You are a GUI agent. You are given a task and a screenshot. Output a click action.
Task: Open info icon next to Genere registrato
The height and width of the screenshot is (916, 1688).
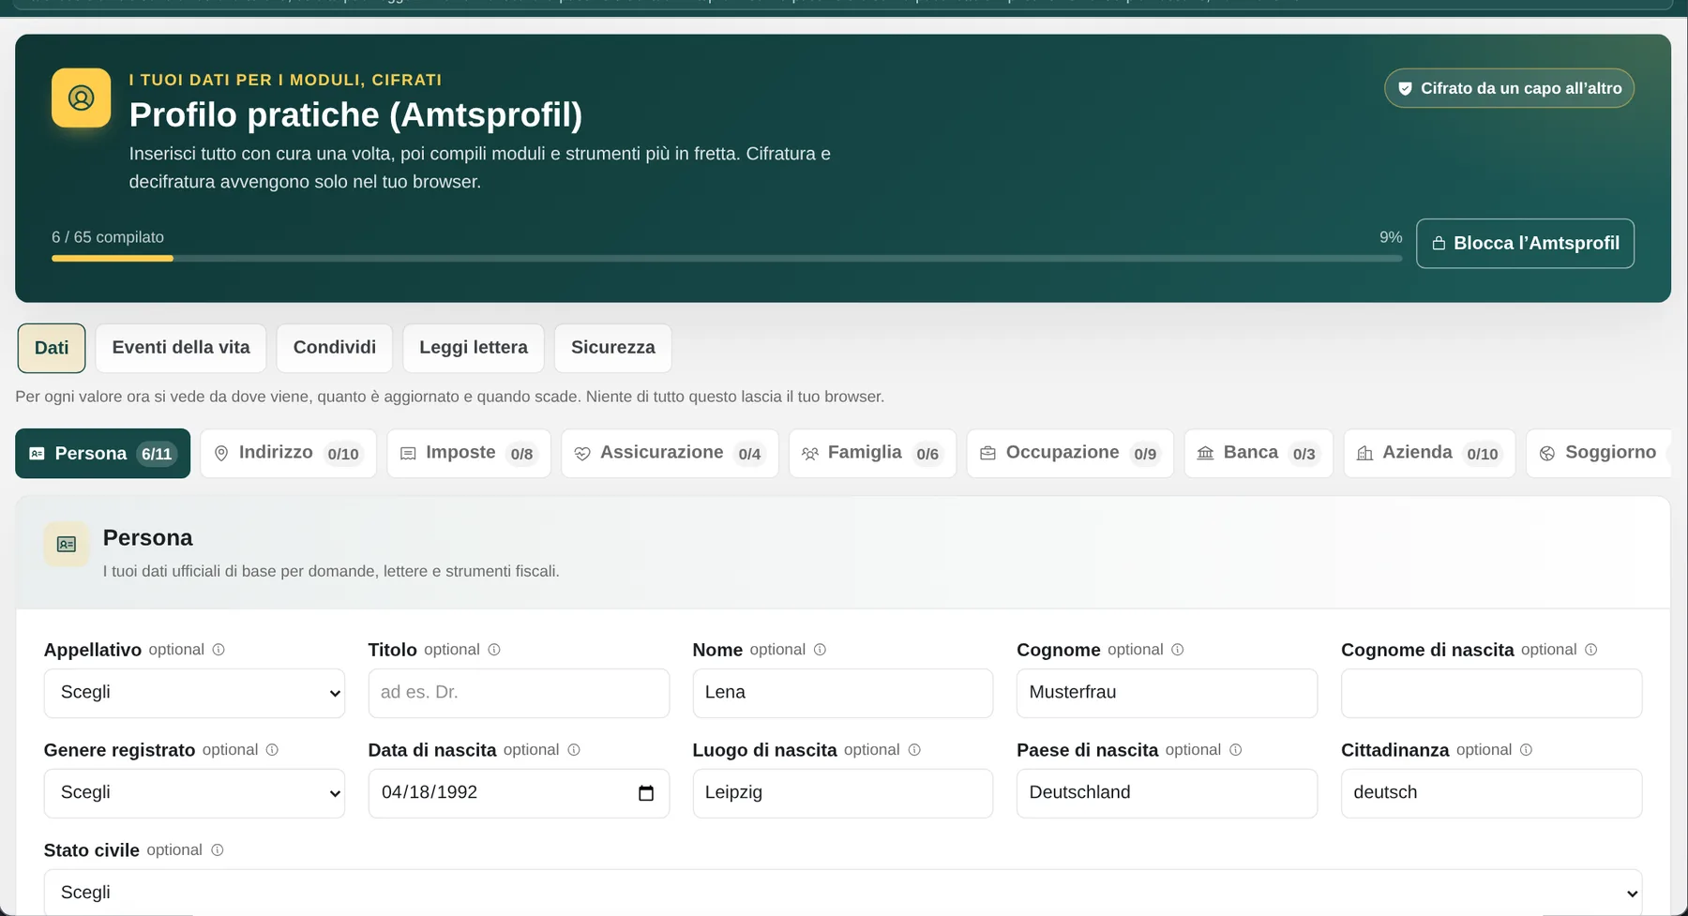(272, 750)
